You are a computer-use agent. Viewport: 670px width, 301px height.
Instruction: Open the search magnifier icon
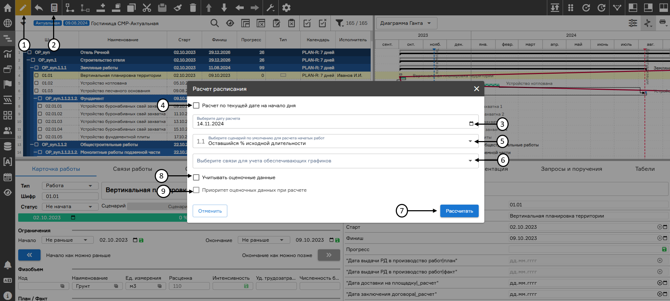coord(214,23)
